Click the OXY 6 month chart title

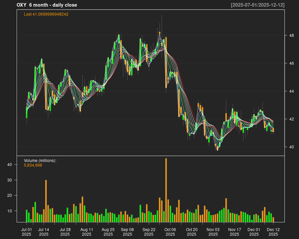pyautogui.click(x=47, y=5)
